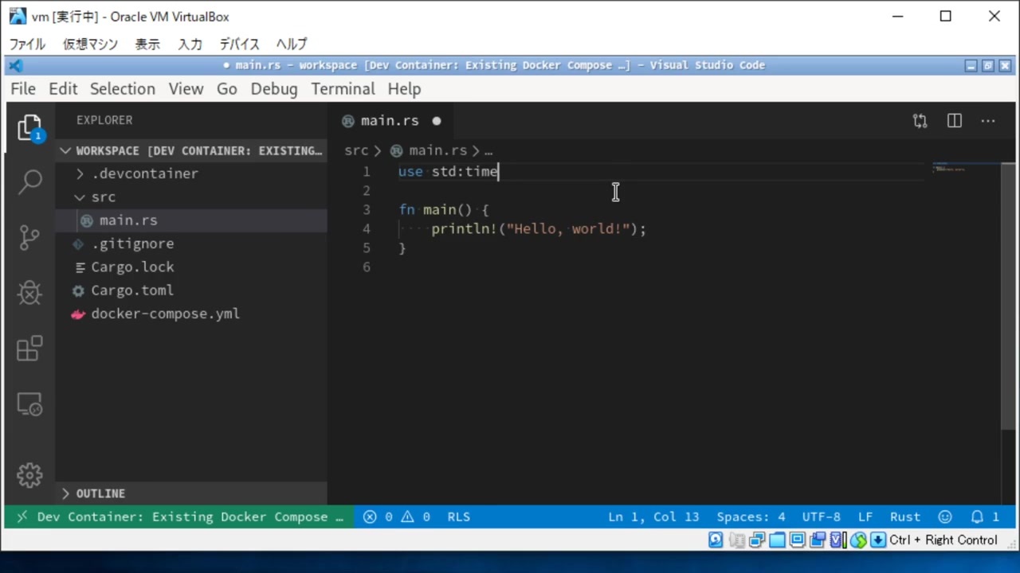Select main.rs in the file tree

point(191,220)
